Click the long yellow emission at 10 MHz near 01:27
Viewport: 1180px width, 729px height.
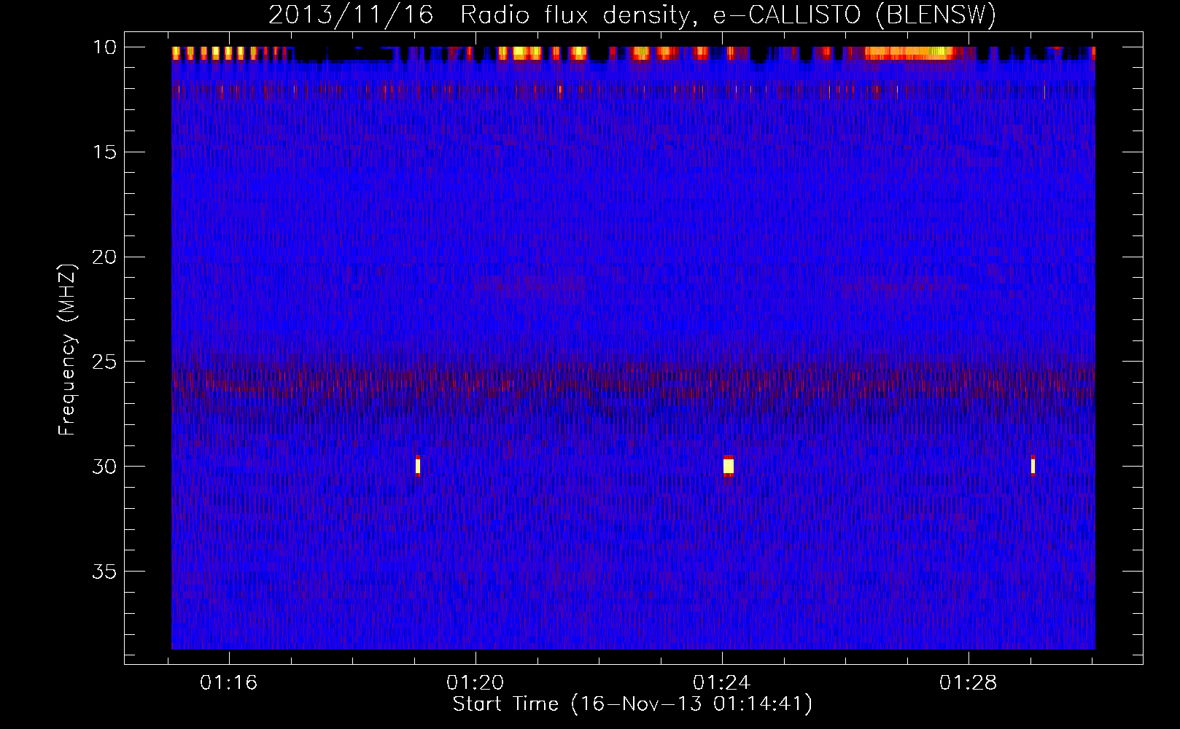pos(910,52)
